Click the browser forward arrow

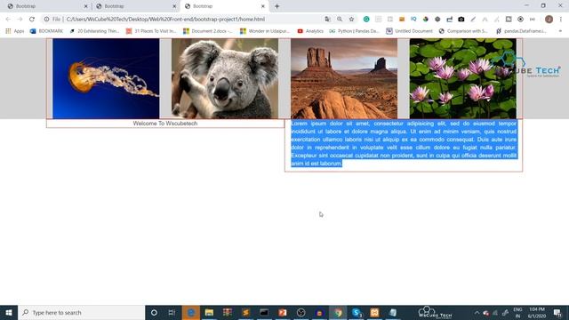pyautogui.click(x=20, y=20)
